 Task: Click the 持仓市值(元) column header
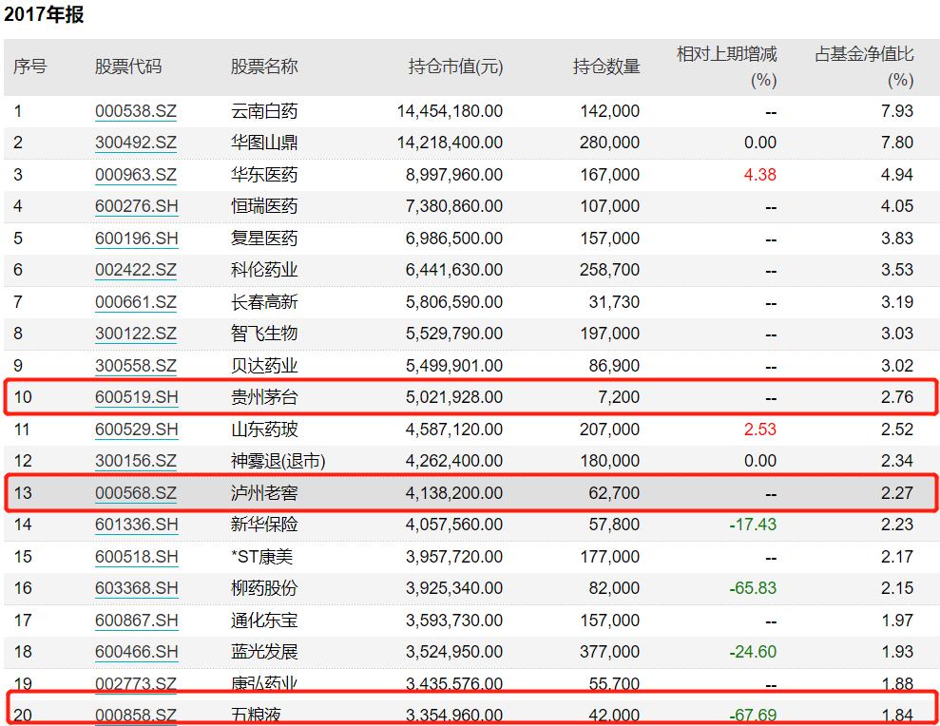455,67
